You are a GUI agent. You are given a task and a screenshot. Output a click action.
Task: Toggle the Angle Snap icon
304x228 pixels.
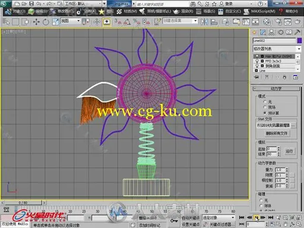[x=127, y=21]
